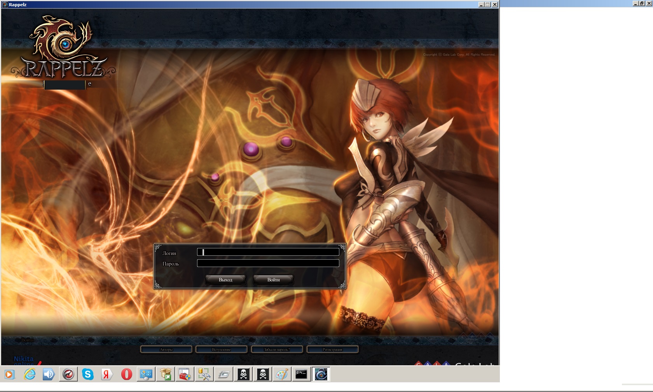Open the speaker volume taskbar icon
The image size is (653, 392).
[49, 375]
